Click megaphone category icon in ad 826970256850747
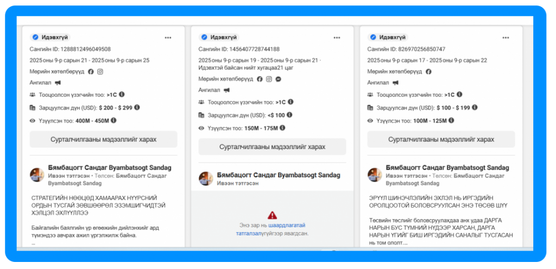The width and height of the screenshot is (556, 269). coord(395,83)
